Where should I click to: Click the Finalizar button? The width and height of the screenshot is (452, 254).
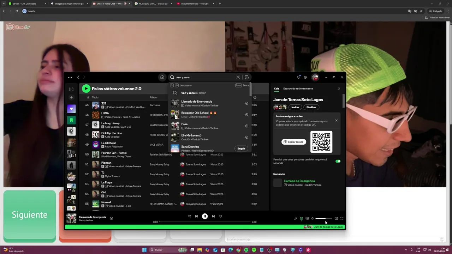coord(311,107)
